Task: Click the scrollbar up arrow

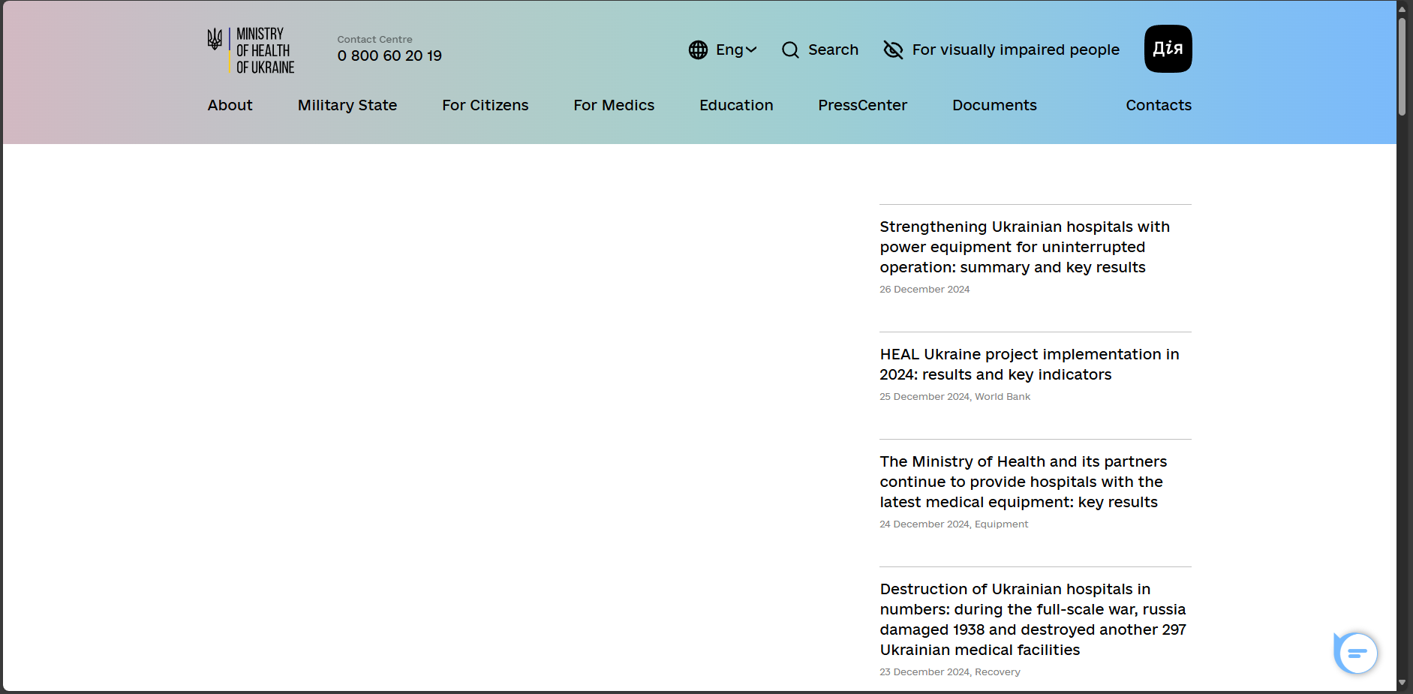Action: point(1402,9)
